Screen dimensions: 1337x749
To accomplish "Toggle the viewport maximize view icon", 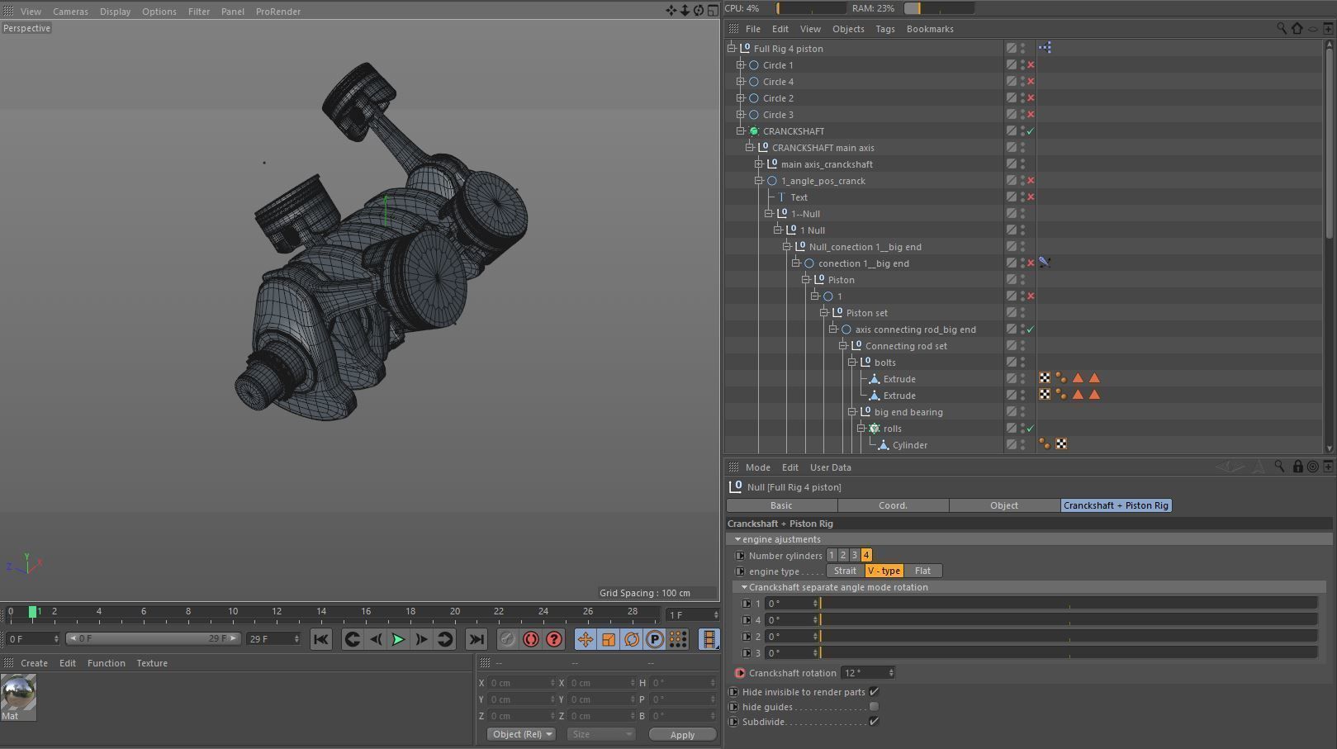I will click(712, 11).
